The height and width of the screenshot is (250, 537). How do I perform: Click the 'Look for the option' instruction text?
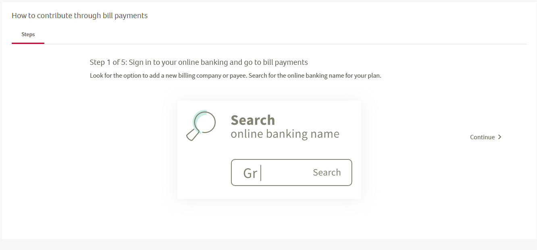point(235,76)
